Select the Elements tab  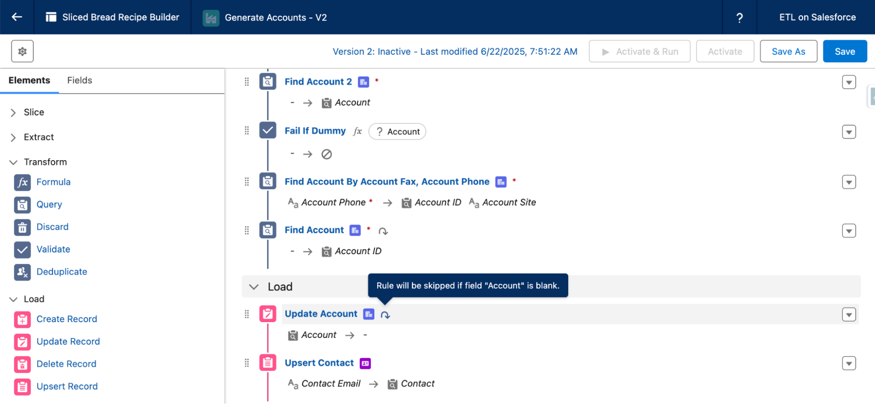pyautogui.click(x=29, y=81)
